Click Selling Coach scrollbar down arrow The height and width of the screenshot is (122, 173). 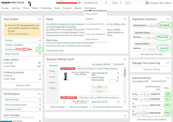click(x=125, y=102)
